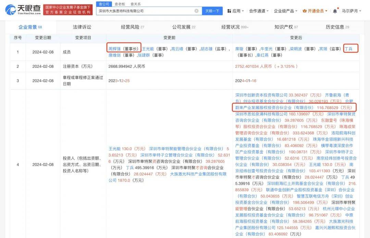Click the crown icon beside 开通会员
This screenshot has height=238, width=370.
click(x=305, y=11)
